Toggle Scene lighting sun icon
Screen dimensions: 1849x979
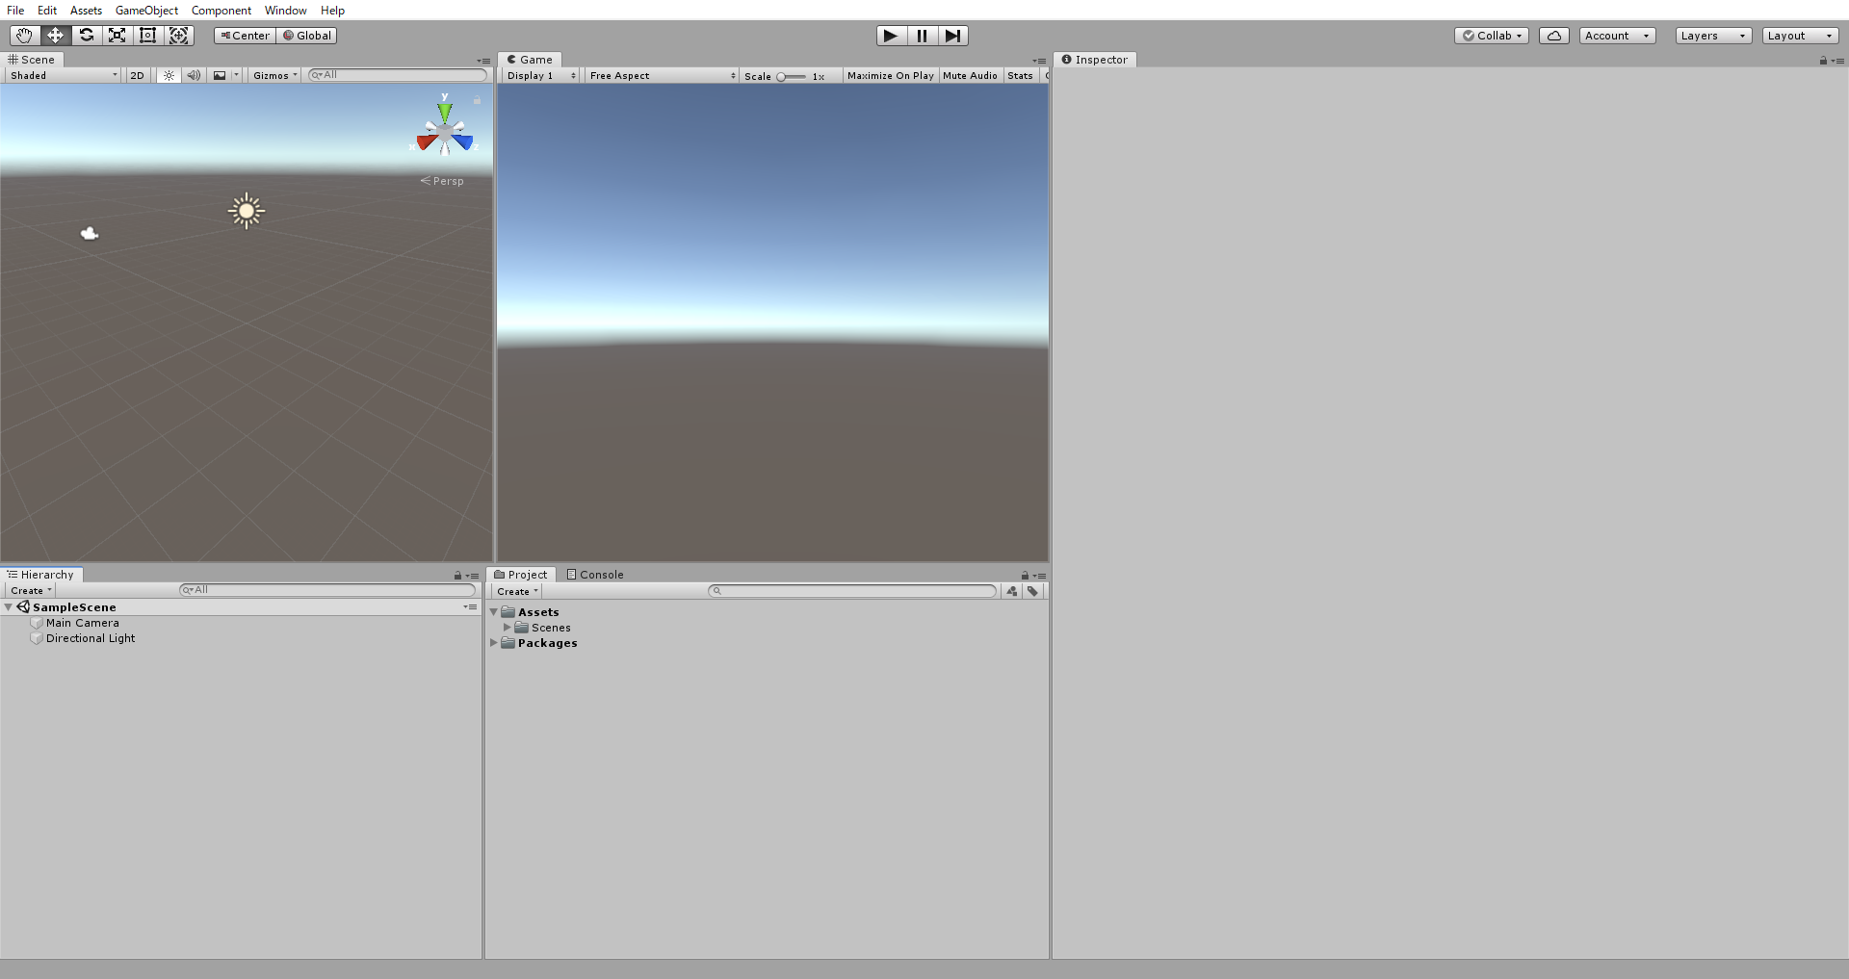(169, 75)
